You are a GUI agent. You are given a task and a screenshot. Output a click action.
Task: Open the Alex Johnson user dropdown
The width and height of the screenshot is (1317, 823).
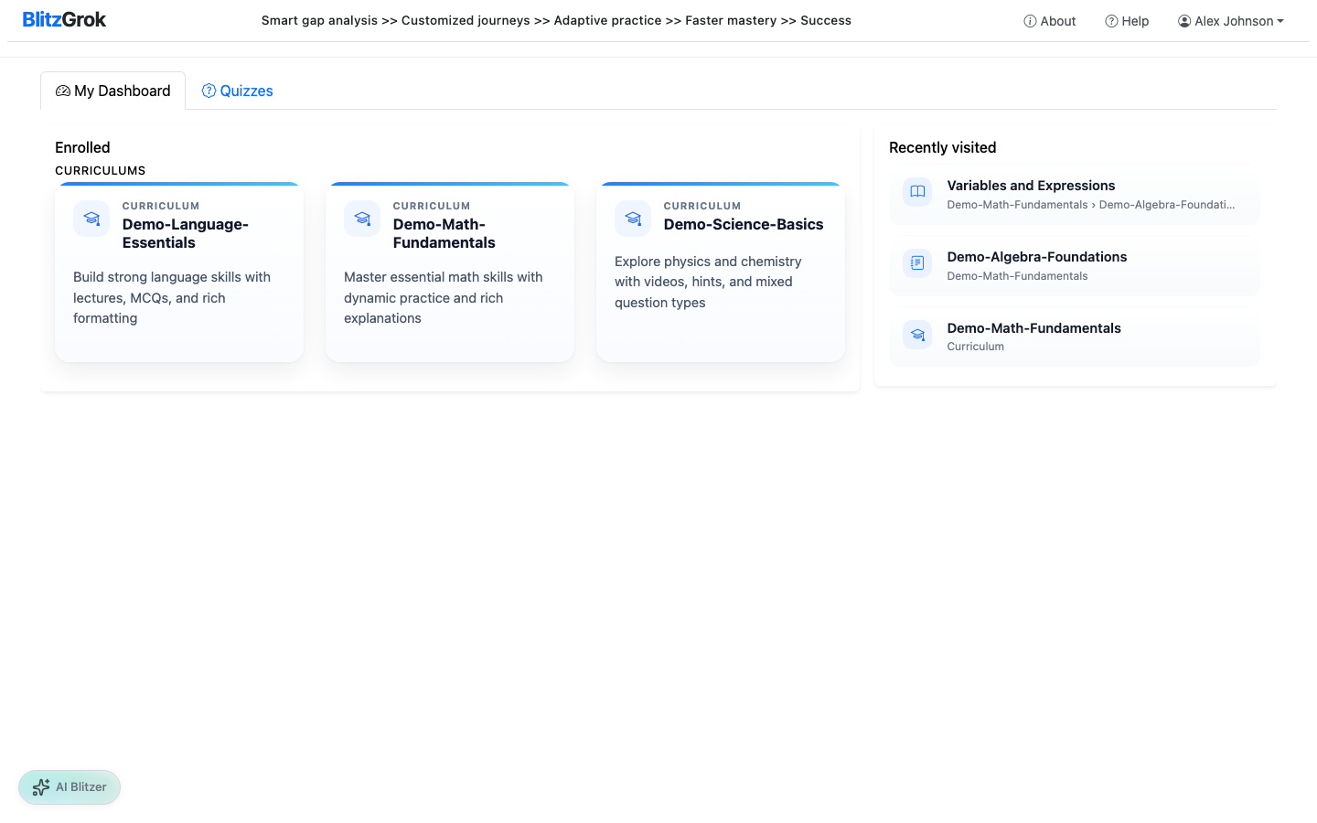1231,21
